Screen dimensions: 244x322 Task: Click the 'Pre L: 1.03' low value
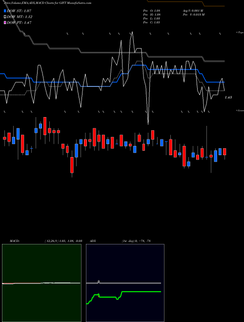click(x=151, y=19)
